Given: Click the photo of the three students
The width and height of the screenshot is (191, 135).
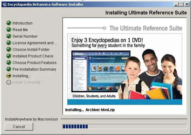Looking at the screenshot, I should pyautogui.click(x=150, y=74).
